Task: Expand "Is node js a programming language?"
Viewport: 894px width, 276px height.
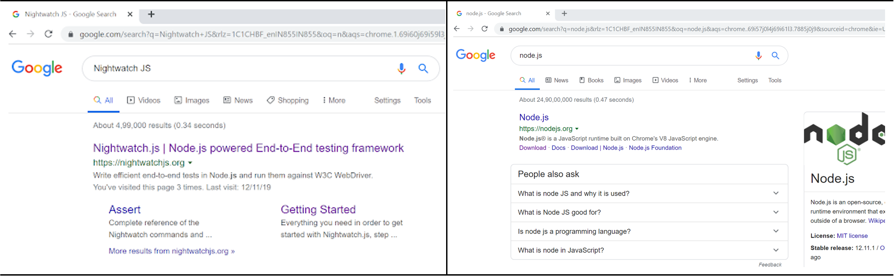Action: (x=776, y=231)
